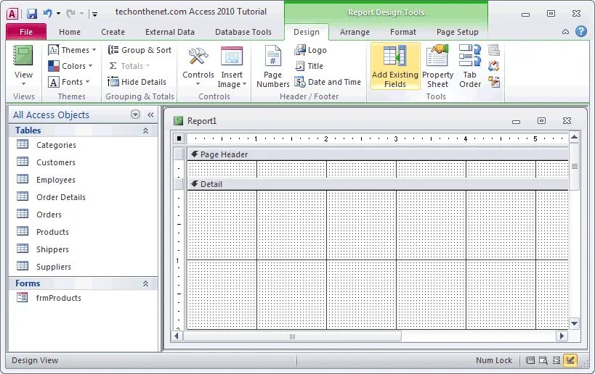Switch to the Create ribbon tab

pos(113,32)
